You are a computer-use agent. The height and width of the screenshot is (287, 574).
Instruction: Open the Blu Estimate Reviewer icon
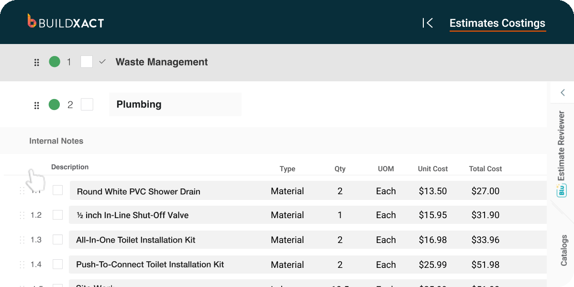point(561,190)
